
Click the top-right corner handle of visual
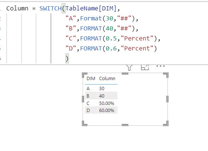(x=166, y=75)
